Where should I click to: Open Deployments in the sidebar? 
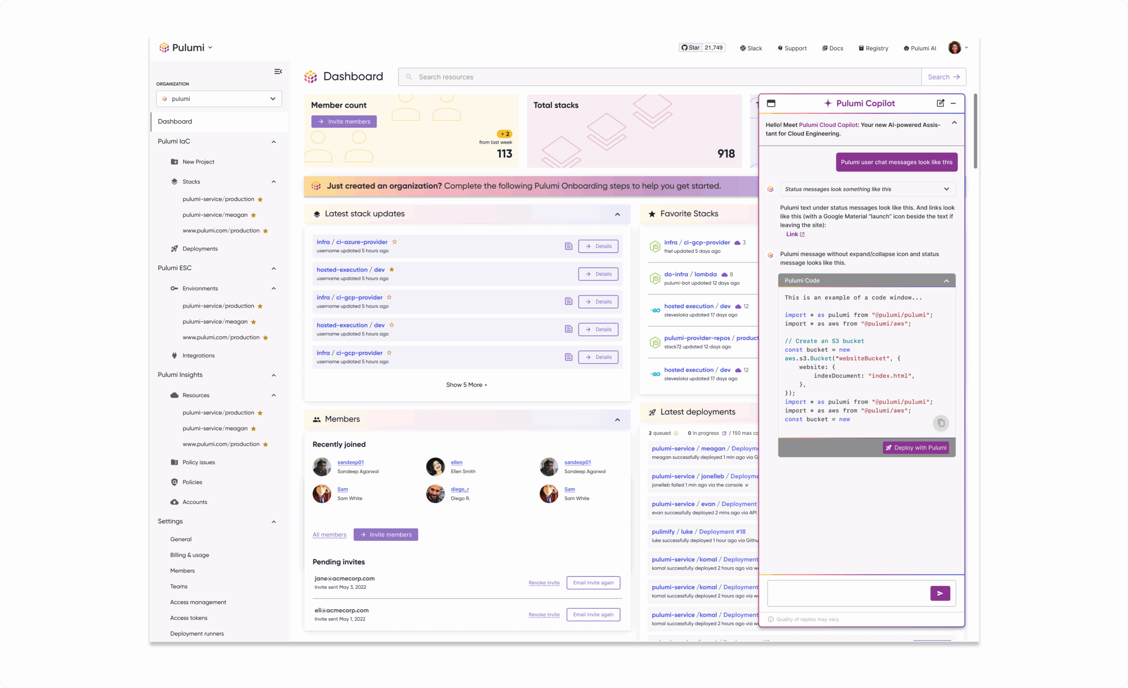[200, 249]
